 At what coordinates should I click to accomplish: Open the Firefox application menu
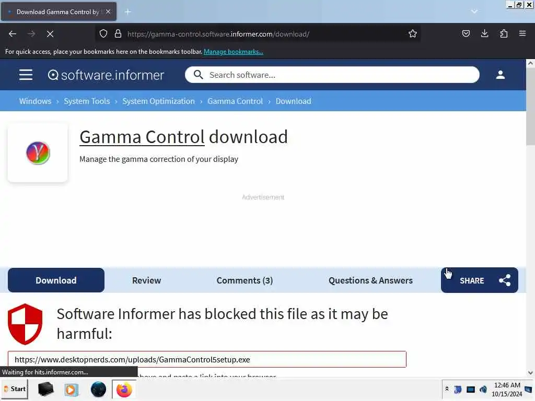pos(522,33)
